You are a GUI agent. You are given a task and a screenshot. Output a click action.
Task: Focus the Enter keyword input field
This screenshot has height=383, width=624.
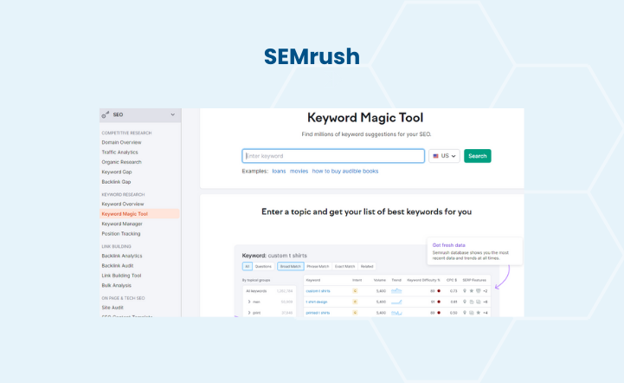click(333, 156)
